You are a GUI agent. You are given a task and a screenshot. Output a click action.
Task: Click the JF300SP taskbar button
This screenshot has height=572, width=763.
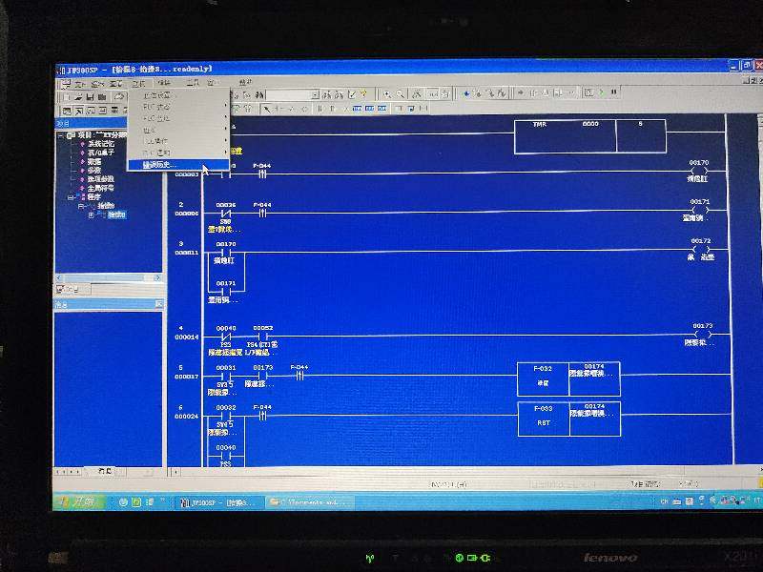218,502
